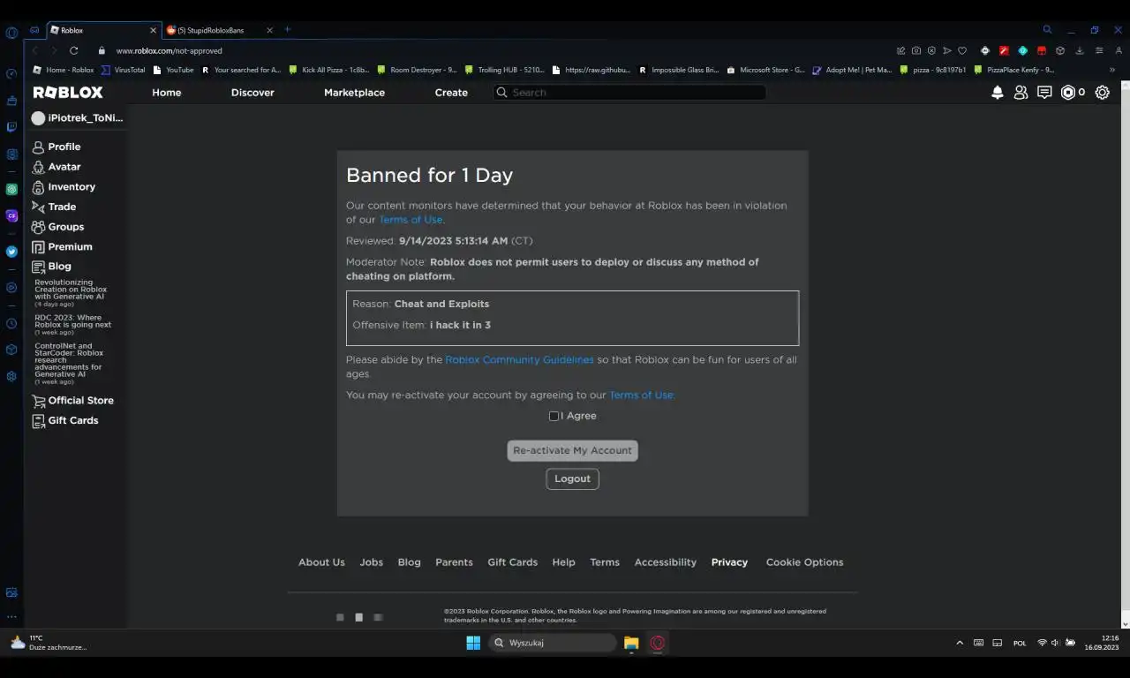The width and height of the screenshot is (1130, 678).
Task: Click Re-activate My Account button
Action: click(x=572, y=450)
